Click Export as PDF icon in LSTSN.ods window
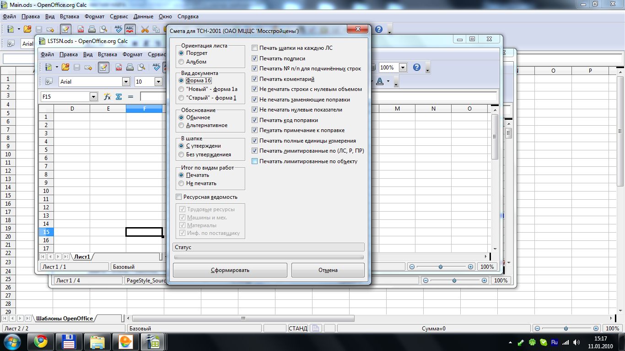The width and height of the screenshot is (625, 351). (119, 67)
